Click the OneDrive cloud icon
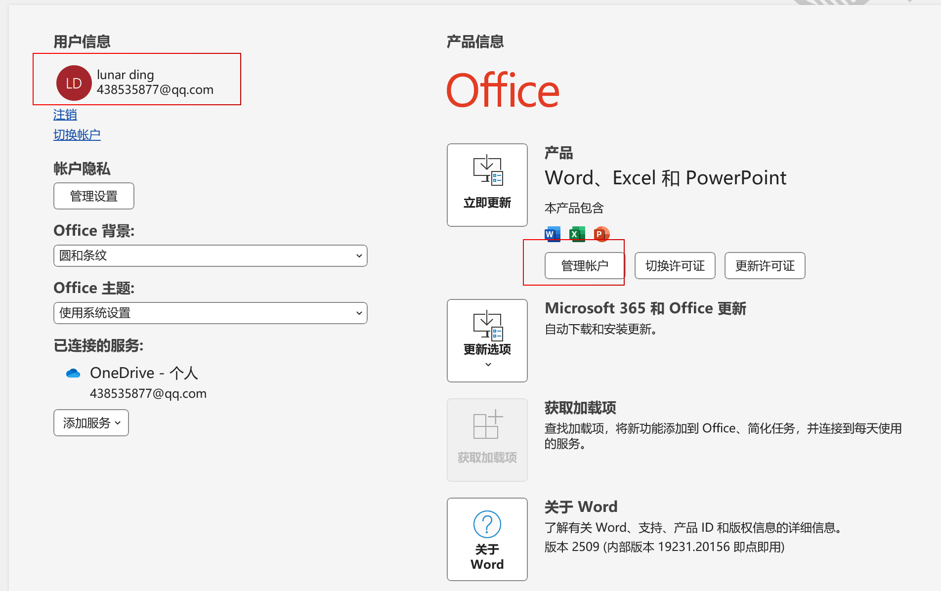 pyautogui.click(x=73, y=373)
